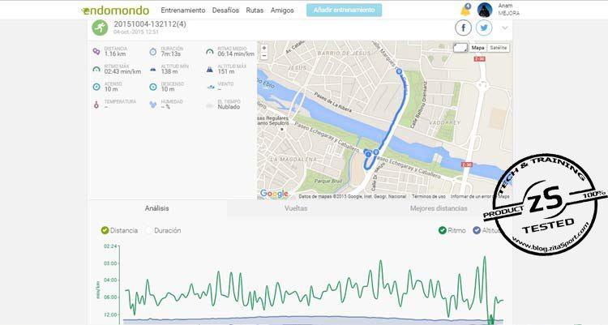608x325 pixels.
Task: Select the Distancia radio option
Action: [x=105, y=230]
